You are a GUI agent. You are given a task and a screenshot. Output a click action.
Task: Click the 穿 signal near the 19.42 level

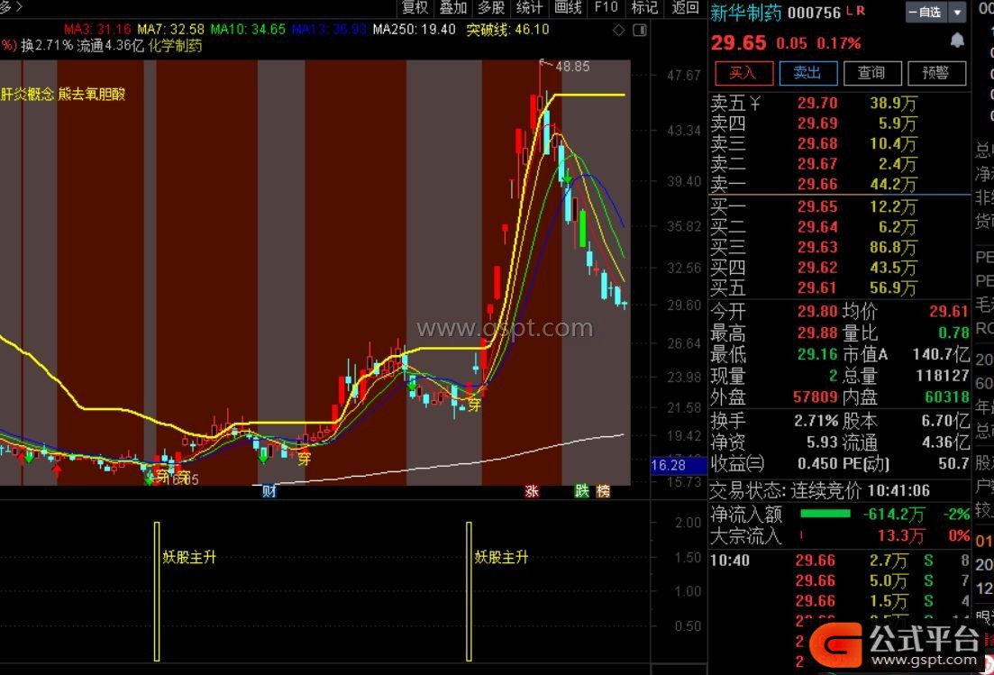click(305, 458)
